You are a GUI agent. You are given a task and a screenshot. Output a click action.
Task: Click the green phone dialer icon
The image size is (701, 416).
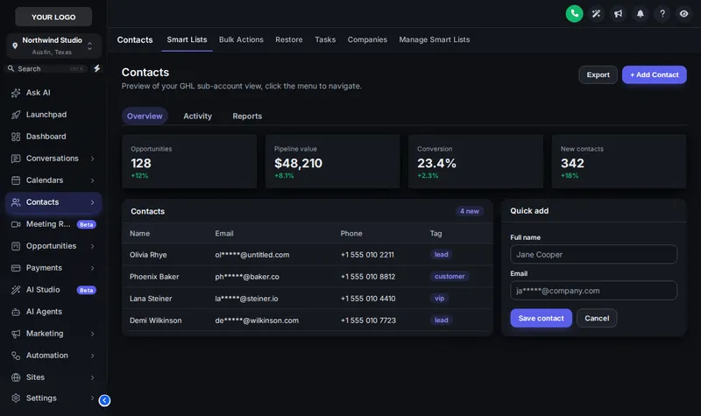574,13
